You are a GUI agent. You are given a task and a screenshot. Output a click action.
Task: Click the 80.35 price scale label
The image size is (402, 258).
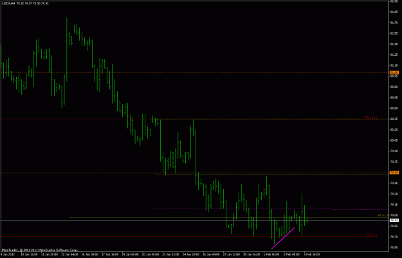tap(394, 119)
